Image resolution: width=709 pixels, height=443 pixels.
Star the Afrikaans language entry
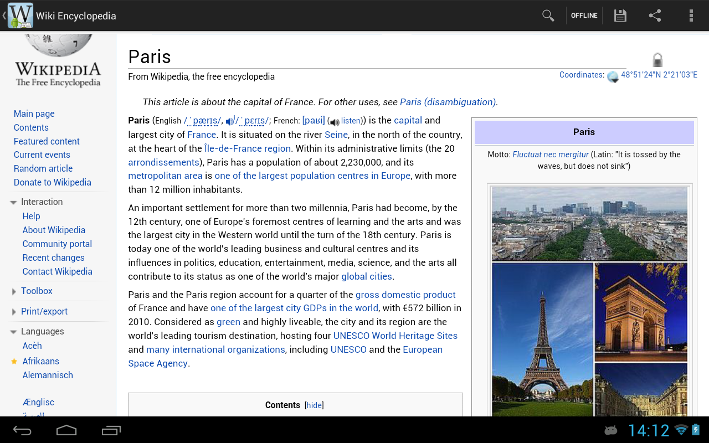tap(14, 360)
